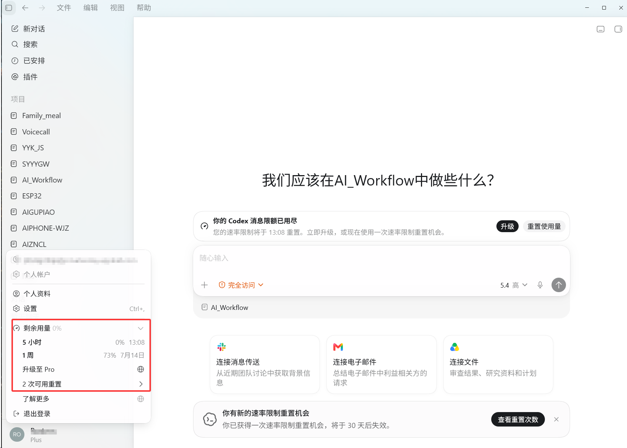Image resolution: width=627 pixels, height=448 pixels.
Task: Go back with the left arrow
Action: coord(25,7)
